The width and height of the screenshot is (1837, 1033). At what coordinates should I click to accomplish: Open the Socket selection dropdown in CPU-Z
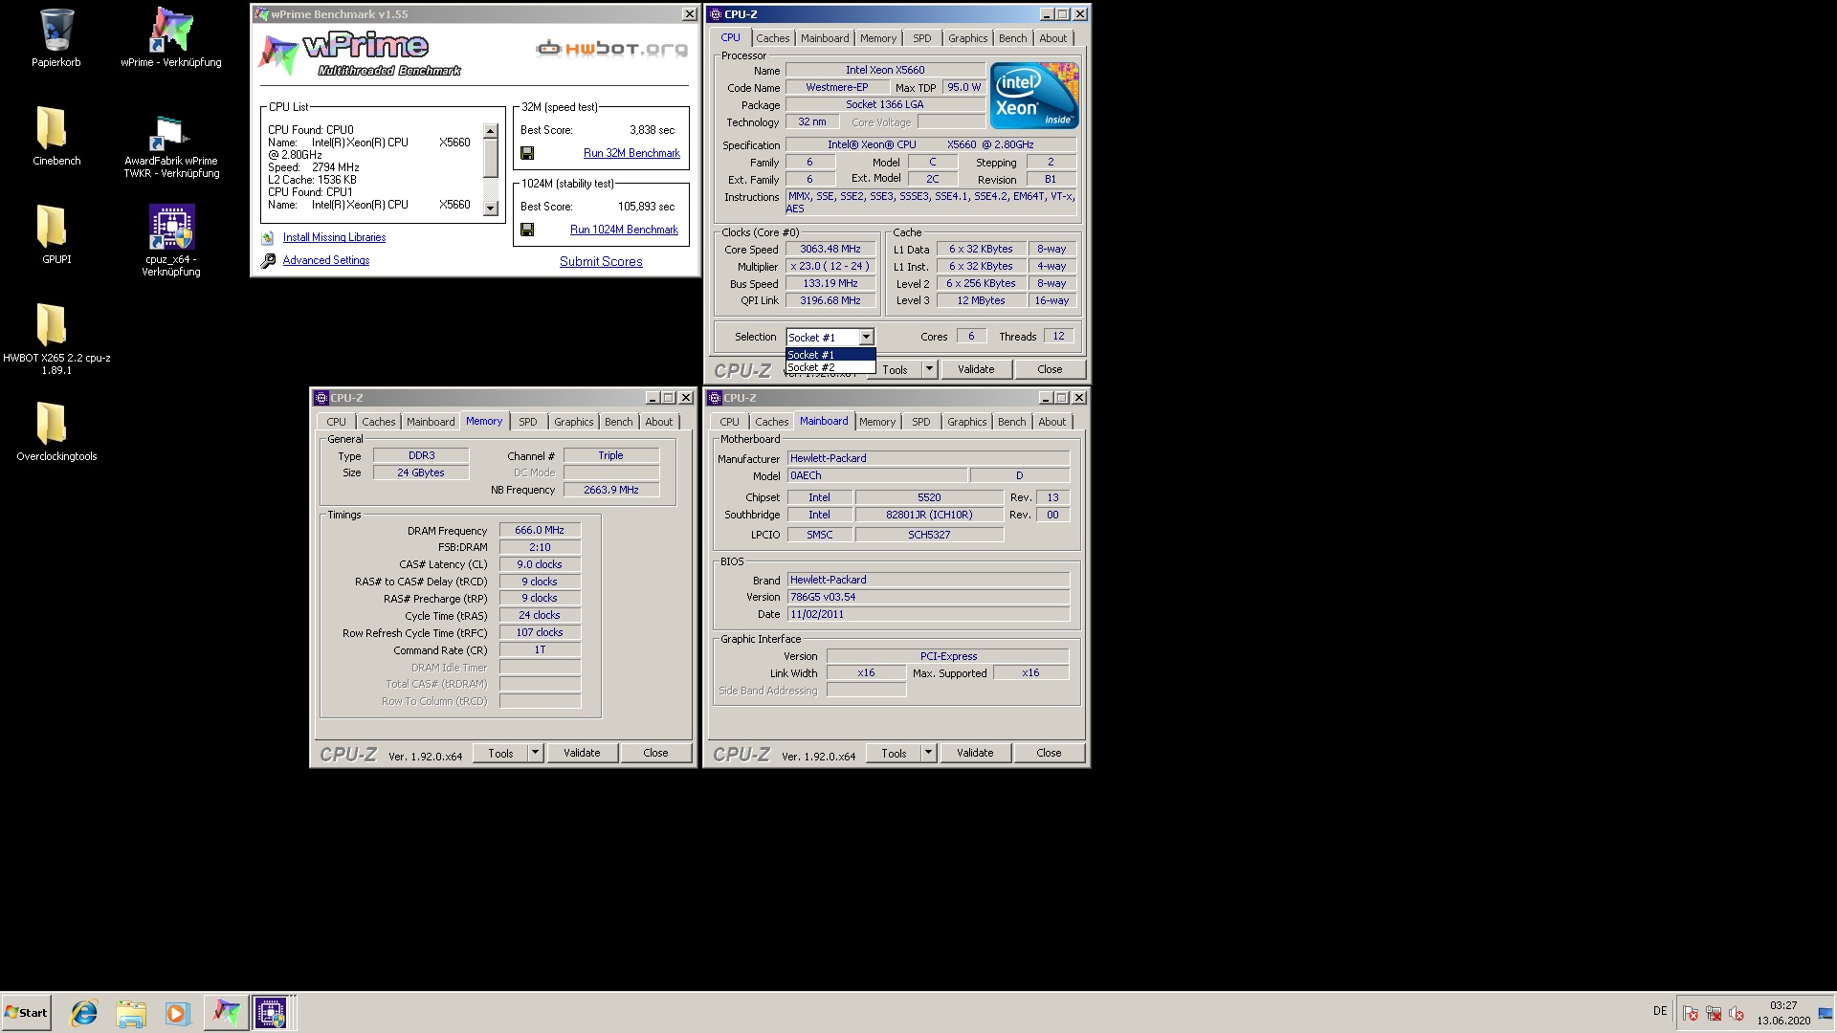tap(866, 337)
